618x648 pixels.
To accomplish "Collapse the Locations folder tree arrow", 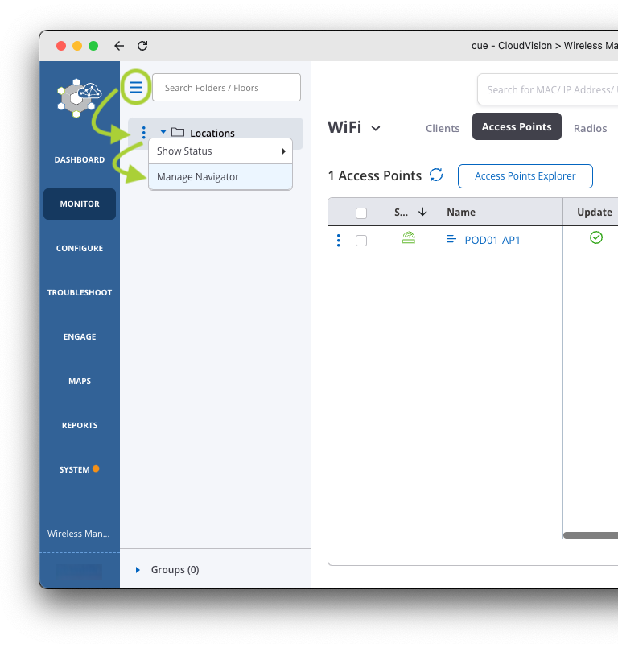I will (x=163, y=133).
